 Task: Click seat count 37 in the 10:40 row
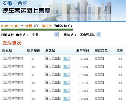33,75
